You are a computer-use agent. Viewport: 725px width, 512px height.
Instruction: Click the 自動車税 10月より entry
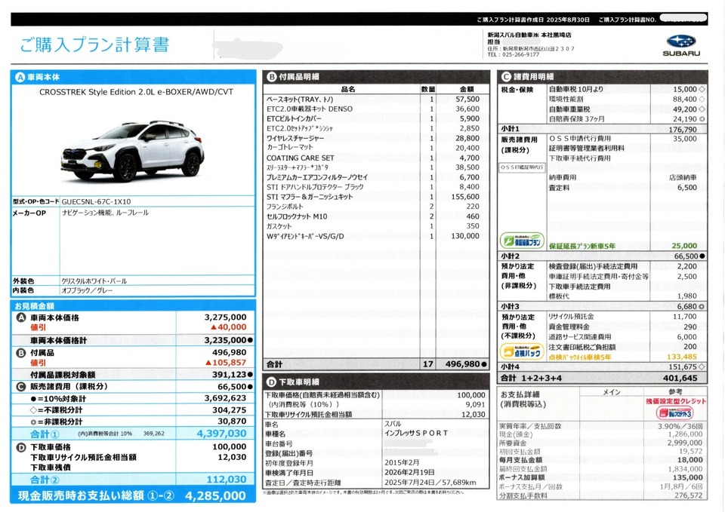(576, 89)
